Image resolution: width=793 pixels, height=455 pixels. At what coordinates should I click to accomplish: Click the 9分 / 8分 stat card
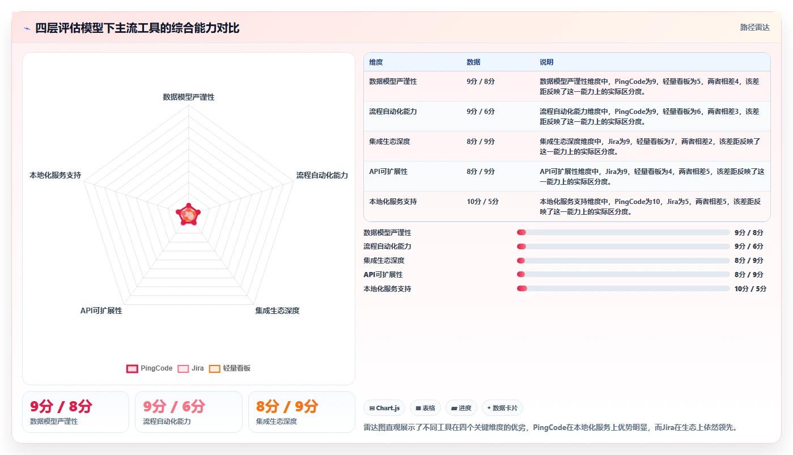(x=75, y=412)
